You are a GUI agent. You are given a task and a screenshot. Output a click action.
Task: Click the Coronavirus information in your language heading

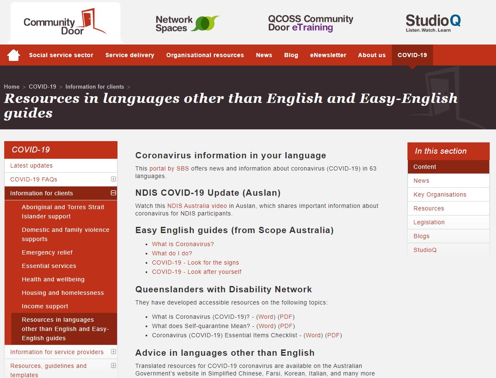coord(231,155)
